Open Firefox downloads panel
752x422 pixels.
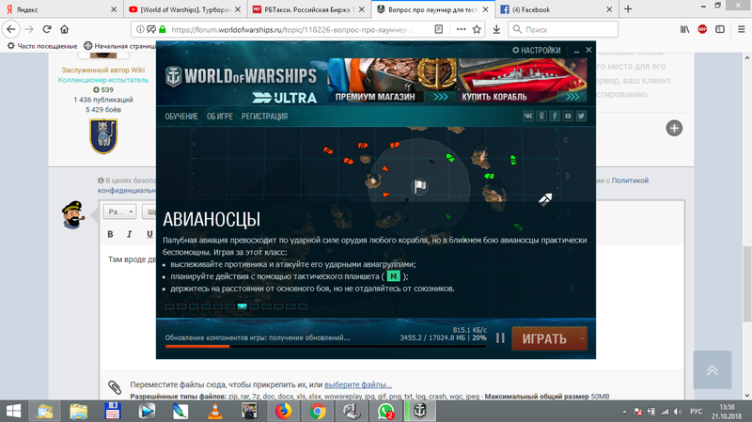tap(496, 30)
